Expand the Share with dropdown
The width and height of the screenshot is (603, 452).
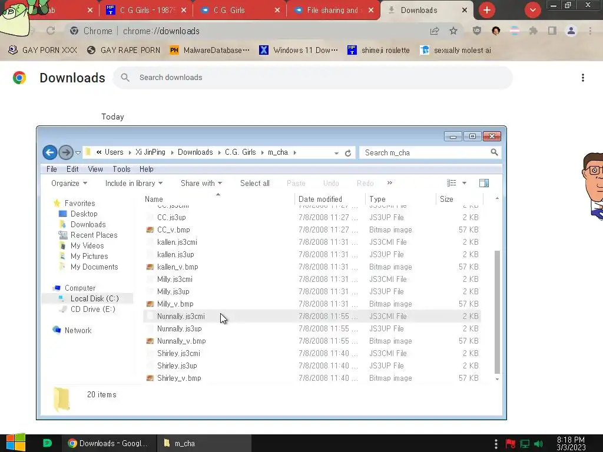[x=201, y=184]
